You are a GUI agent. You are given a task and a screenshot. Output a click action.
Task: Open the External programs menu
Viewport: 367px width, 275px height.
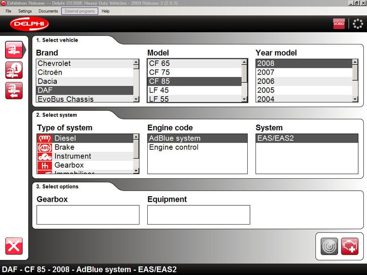click(80, 11)
